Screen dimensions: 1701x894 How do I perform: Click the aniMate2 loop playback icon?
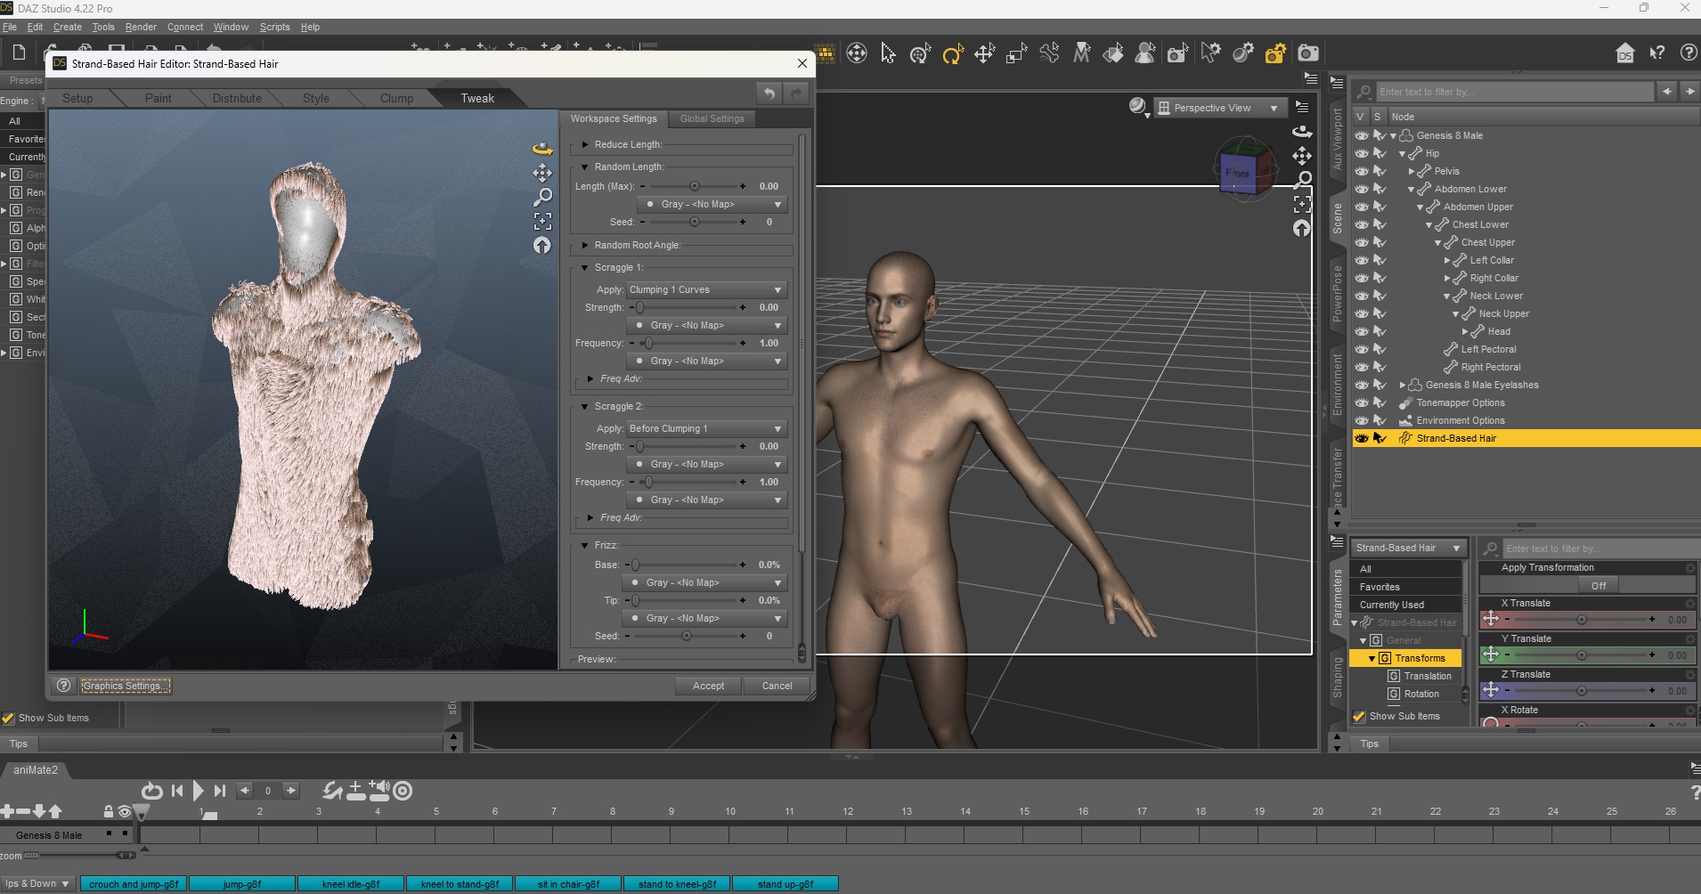click(152, 790)
